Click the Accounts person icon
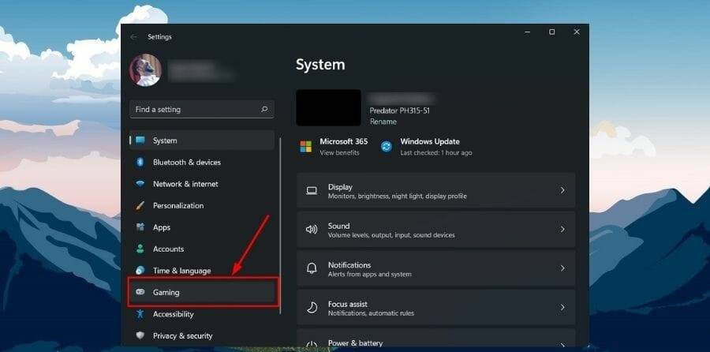Image resolution: width=710 pixels, height=352 pixels. coord(140,249)
